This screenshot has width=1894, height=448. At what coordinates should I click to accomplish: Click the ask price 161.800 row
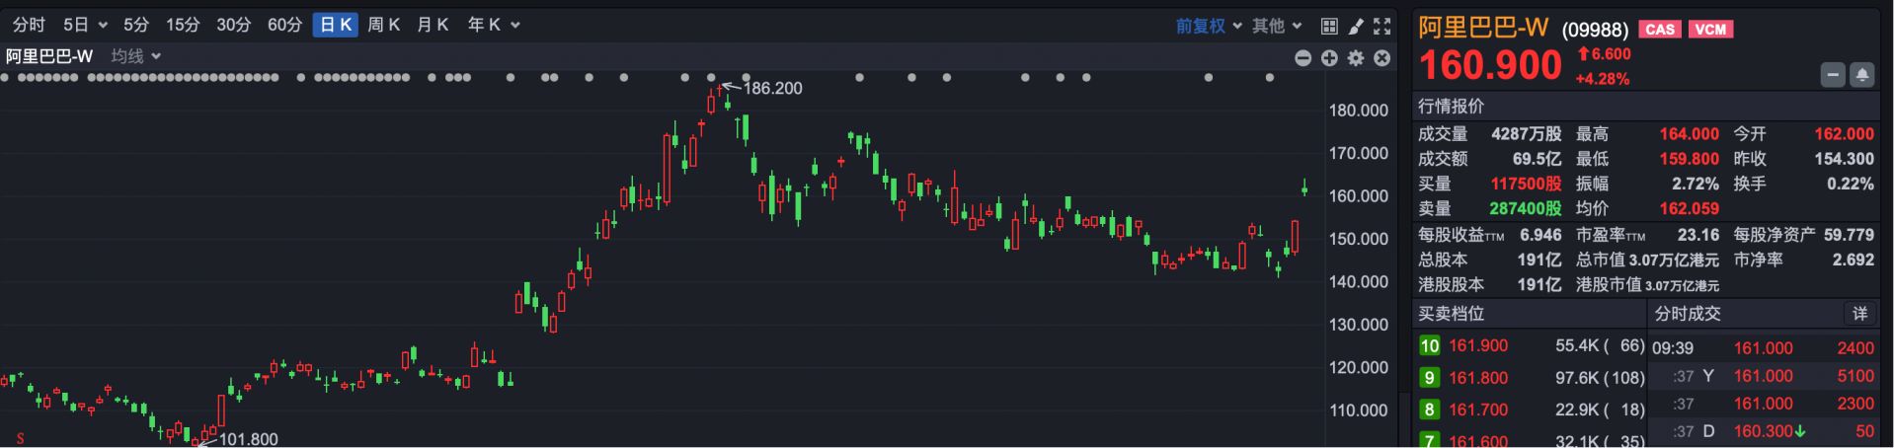point(1532,378)
